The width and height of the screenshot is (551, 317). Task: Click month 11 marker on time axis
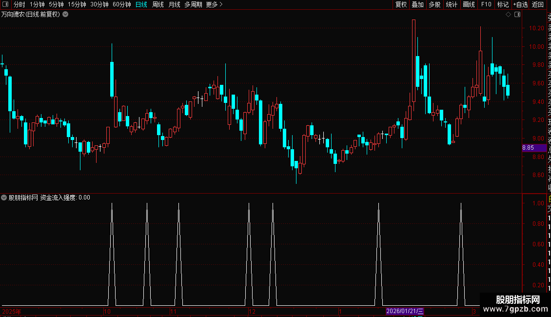[173, 311]
